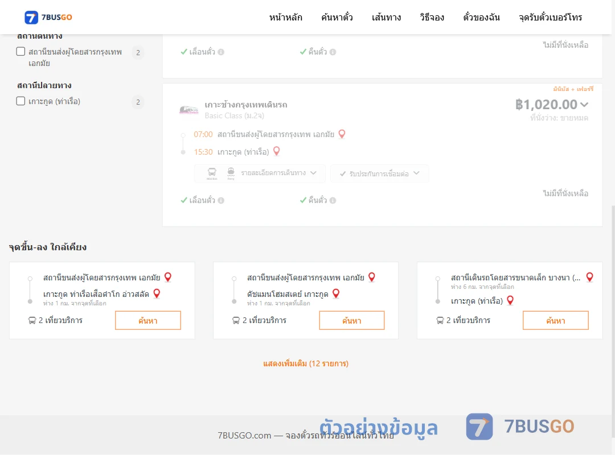The width and height of the screenshot is (615, 455).
Task: Open the รับประกันการเชื่อมต่อ dropdown
Action: click(x=379, y=173)
